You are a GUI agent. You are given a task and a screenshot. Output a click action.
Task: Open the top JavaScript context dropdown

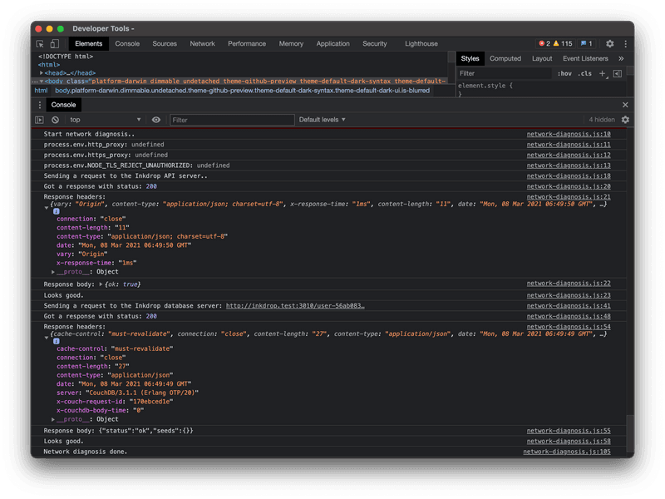click(106, 120)
